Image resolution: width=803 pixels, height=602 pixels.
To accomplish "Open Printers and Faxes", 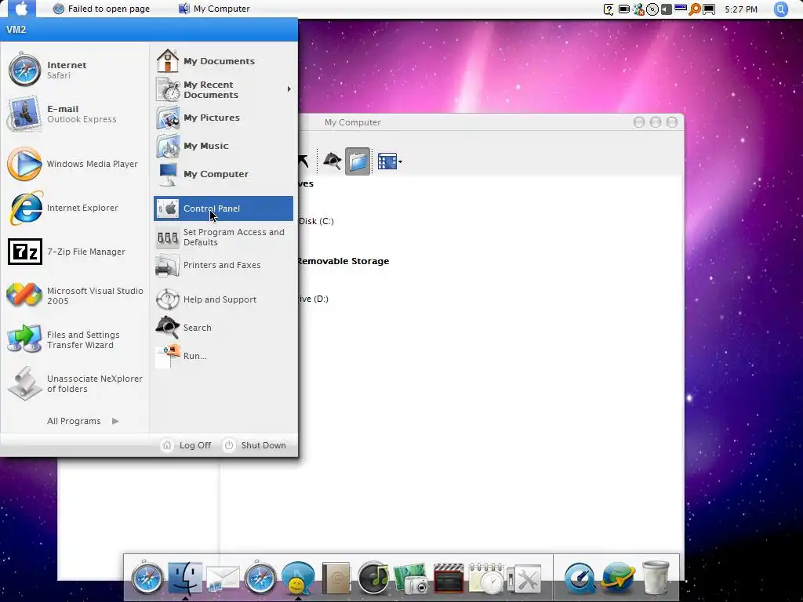I will pyautogui.click(x=223, y=265).
